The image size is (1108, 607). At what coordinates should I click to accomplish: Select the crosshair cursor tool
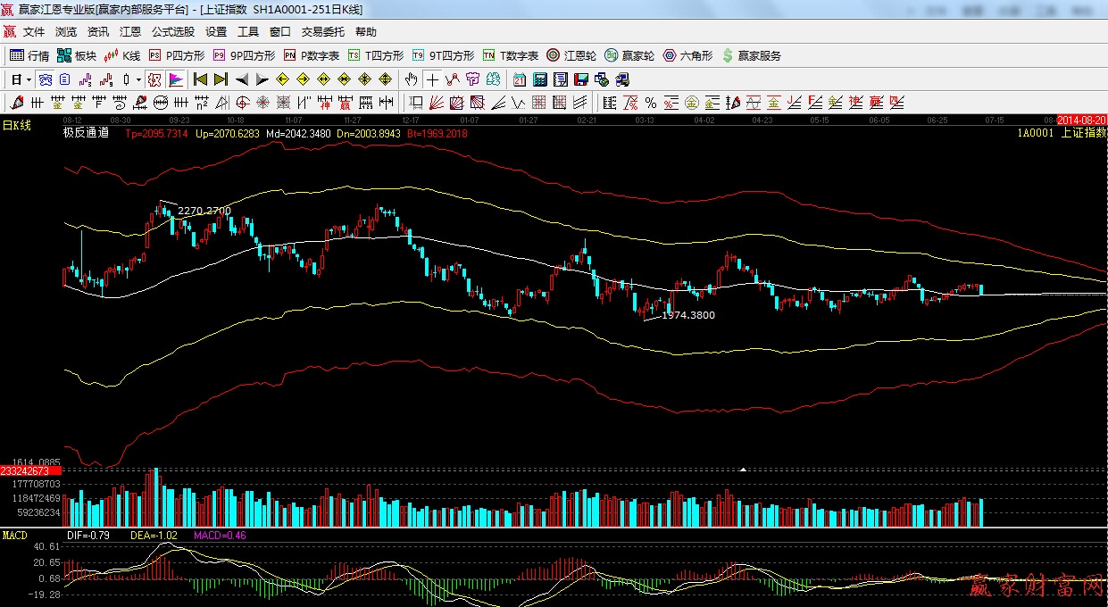pyautogui.click(x=432, y=79)
